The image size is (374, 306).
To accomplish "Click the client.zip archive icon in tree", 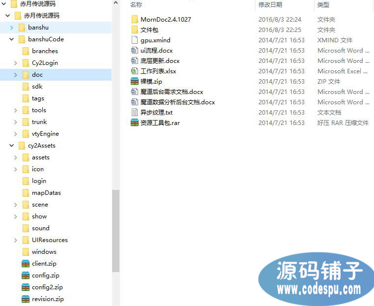I will click(26, 264).
